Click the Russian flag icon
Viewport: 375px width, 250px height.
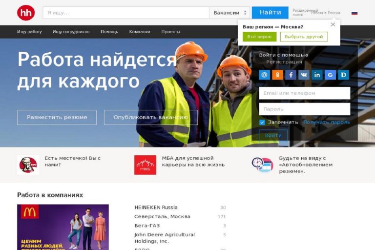pos(354,13)
